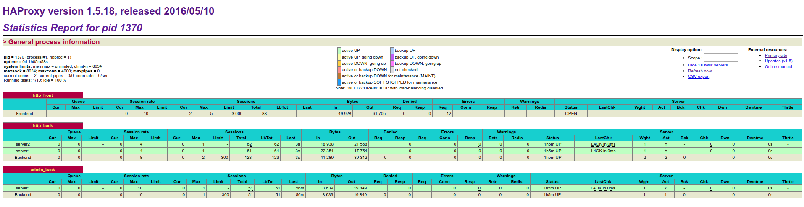Viewport: 804px width, 207px height.
Task: Click the OPEN status in Frontend row
Action: point(571,114)
